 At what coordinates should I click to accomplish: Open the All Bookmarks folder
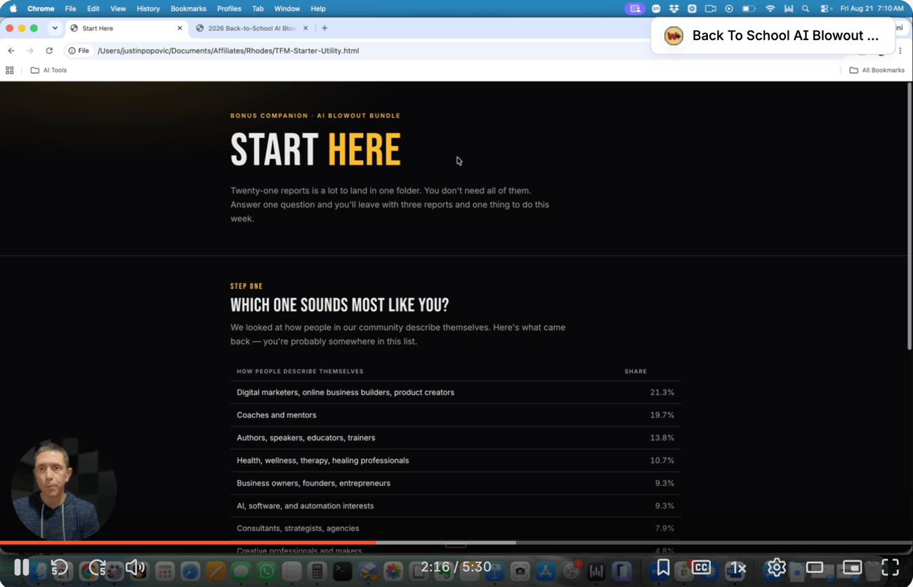876,70
